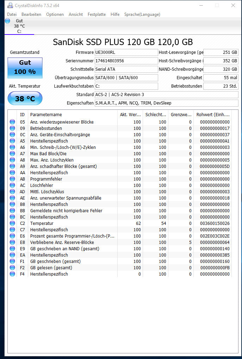Viewport: 242px width, 359px height.
Task: Click the 38 °C temperature button
Action: click(x=25, y=98)
